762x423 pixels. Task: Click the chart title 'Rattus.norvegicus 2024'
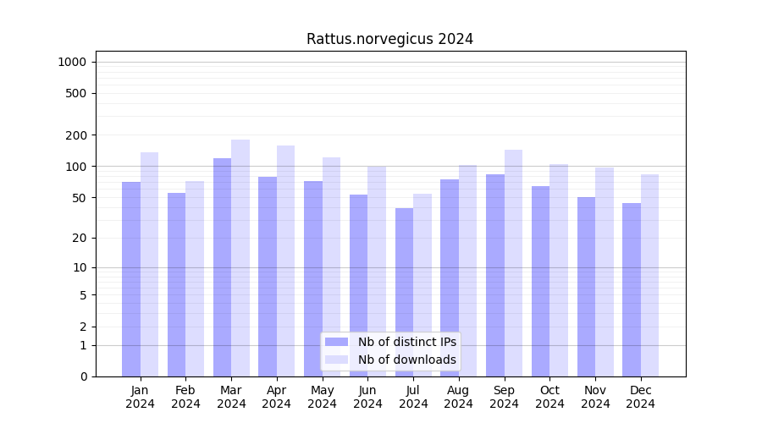pyautogui.click(x=389, y=39)
